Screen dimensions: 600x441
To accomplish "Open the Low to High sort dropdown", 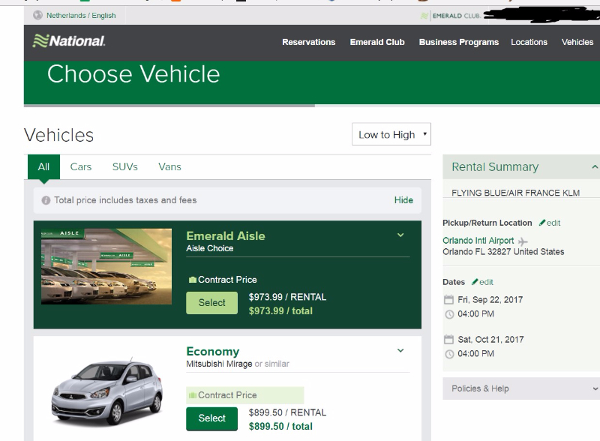I will click(x=391, y=135).
